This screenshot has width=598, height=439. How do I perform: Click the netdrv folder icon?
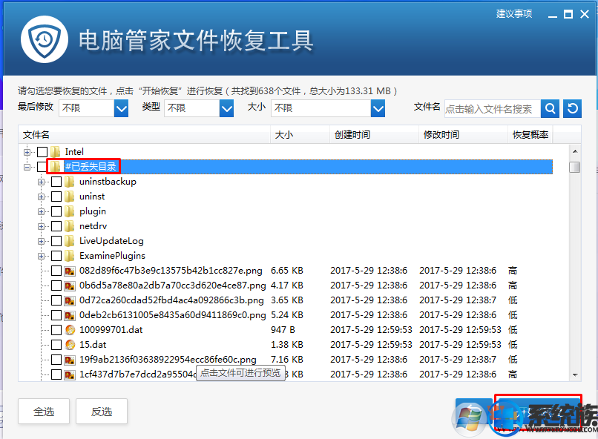[70, 226]
